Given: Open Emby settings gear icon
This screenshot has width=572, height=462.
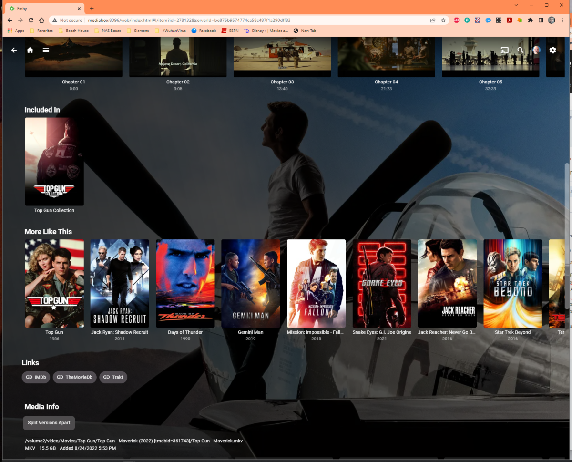Looking at the screenshot, I should [x=553, y=50].
